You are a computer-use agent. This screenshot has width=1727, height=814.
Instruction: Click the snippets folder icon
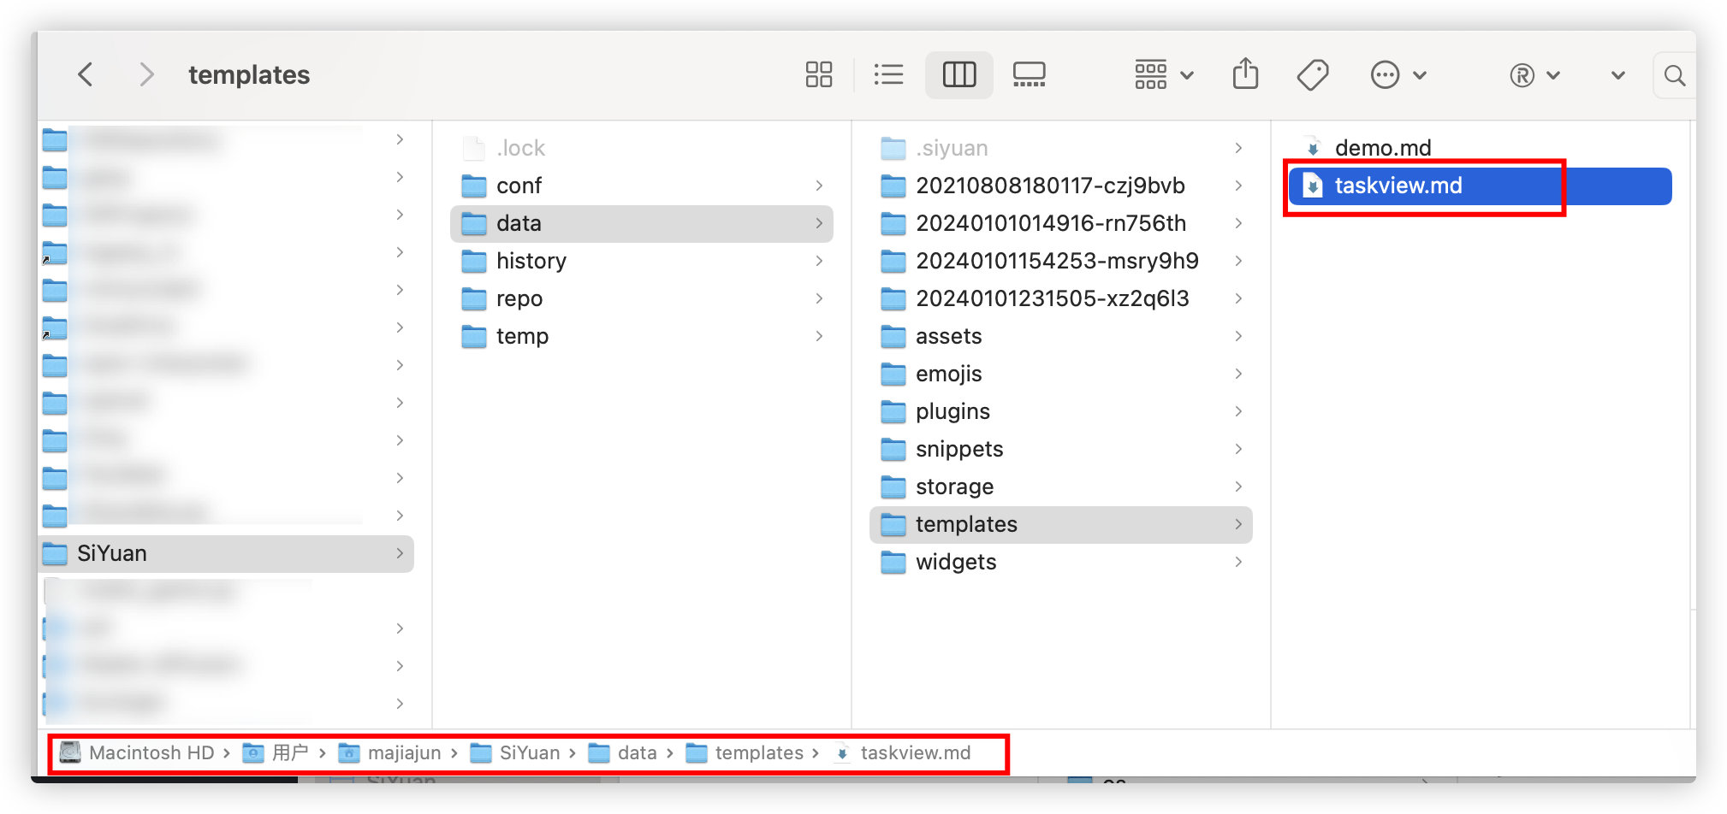[x=893, y=450]
